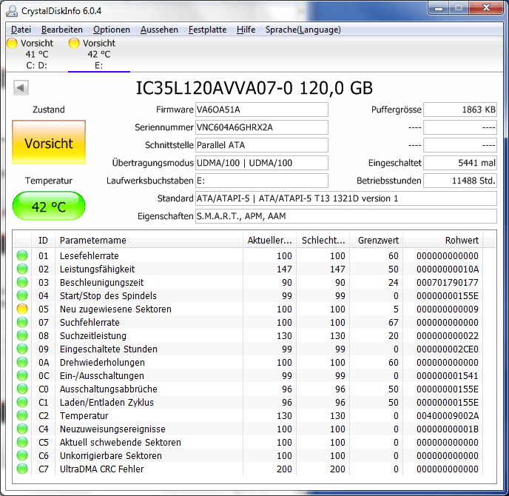The width and height of the screenshot is (509, 496).
Task: Click green status icon for Suchzeitleistung
Action: 22,335
